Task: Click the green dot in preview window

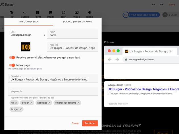Action: (x=118, y=51)
